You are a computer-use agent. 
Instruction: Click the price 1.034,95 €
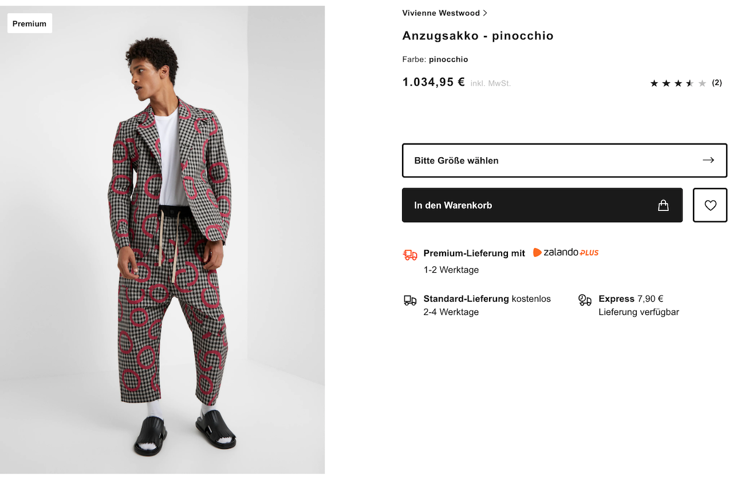pyautogui.click(x=434, y=82)
